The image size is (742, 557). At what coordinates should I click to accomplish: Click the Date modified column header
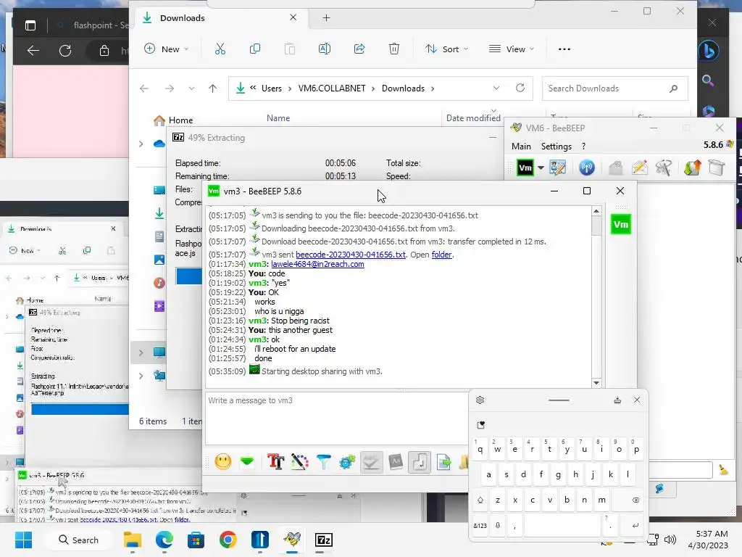(x=473, y=118)
